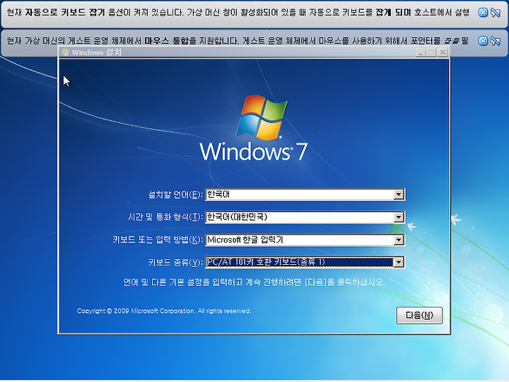509x382 pixels.
Task: Minimize the Windows 설치 window
Action: [x=421, y=52]
